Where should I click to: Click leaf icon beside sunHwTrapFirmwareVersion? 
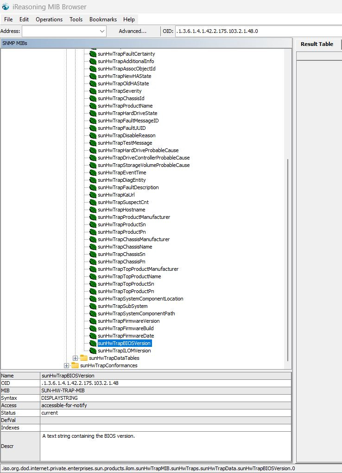click(93, 321)
